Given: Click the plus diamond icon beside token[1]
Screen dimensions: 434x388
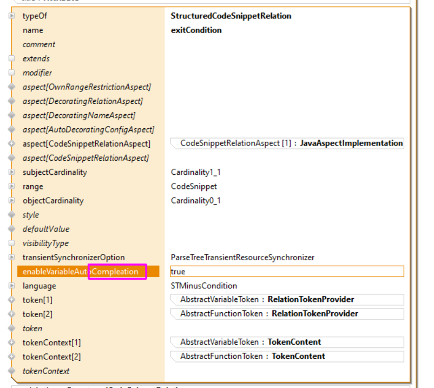Looking at the screenshot, I should click(11, 300).
